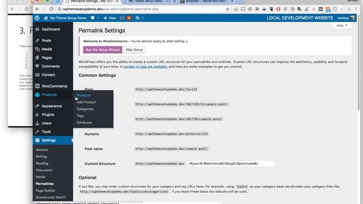
Task: Click the Appearance paintbrush icon
Action: (37, 106)
